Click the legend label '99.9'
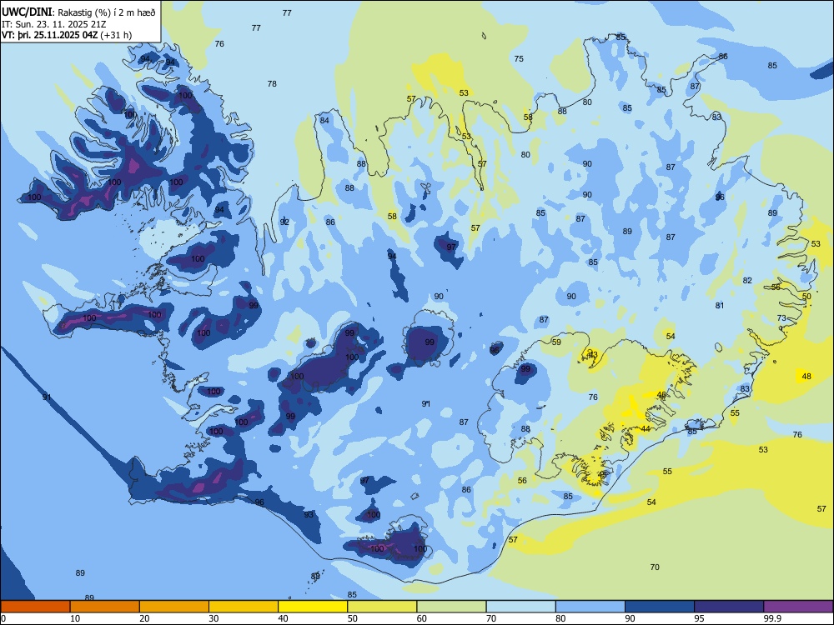Viewport: 834px width, 625px height. (x=772, y=618)
